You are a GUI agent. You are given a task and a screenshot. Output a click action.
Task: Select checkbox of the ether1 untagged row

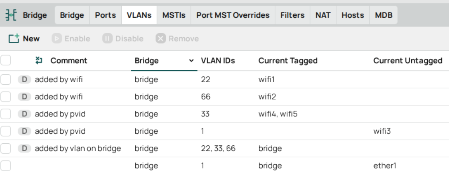[x=6, y=166]
